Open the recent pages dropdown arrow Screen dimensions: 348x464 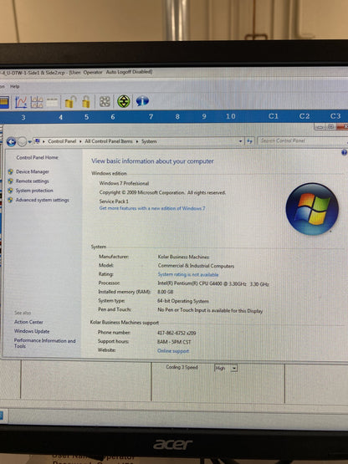[x=29, y=142]
